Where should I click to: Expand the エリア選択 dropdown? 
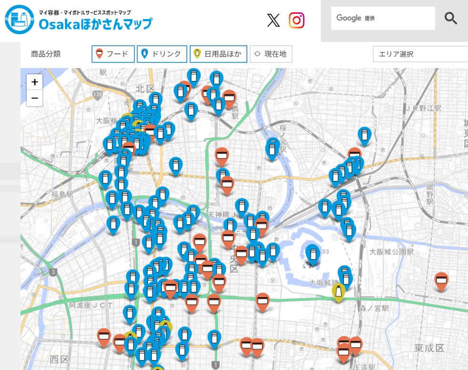pos(420,54)
